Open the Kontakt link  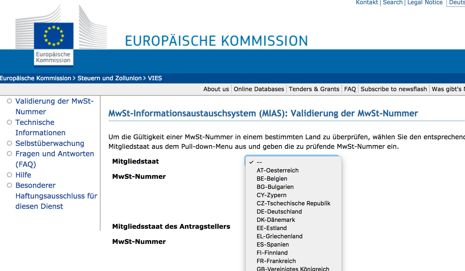click(367, 2)
